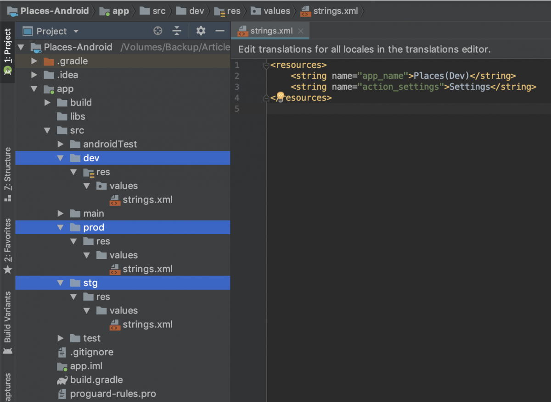Click line number 3 in the editor gutter
Screen dimensions: 551x402
236,87
